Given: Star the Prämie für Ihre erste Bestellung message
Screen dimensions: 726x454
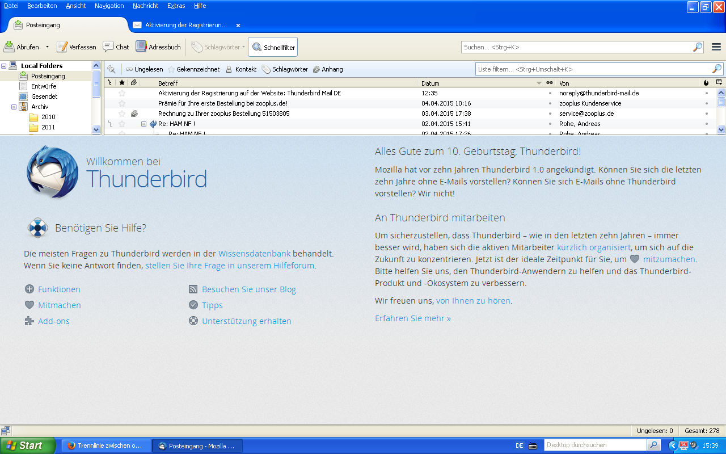Looking at the screenshot, I should point(122,103).
